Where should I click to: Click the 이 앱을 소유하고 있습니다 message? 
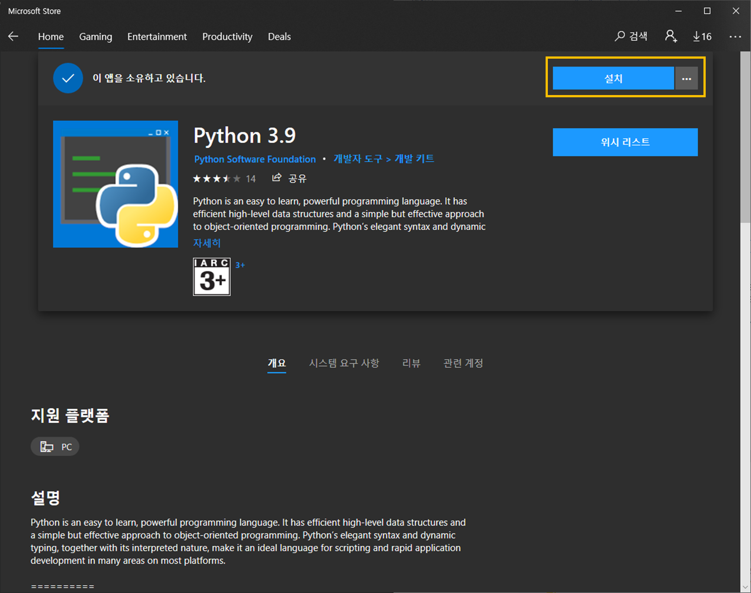tap(149, 78)
